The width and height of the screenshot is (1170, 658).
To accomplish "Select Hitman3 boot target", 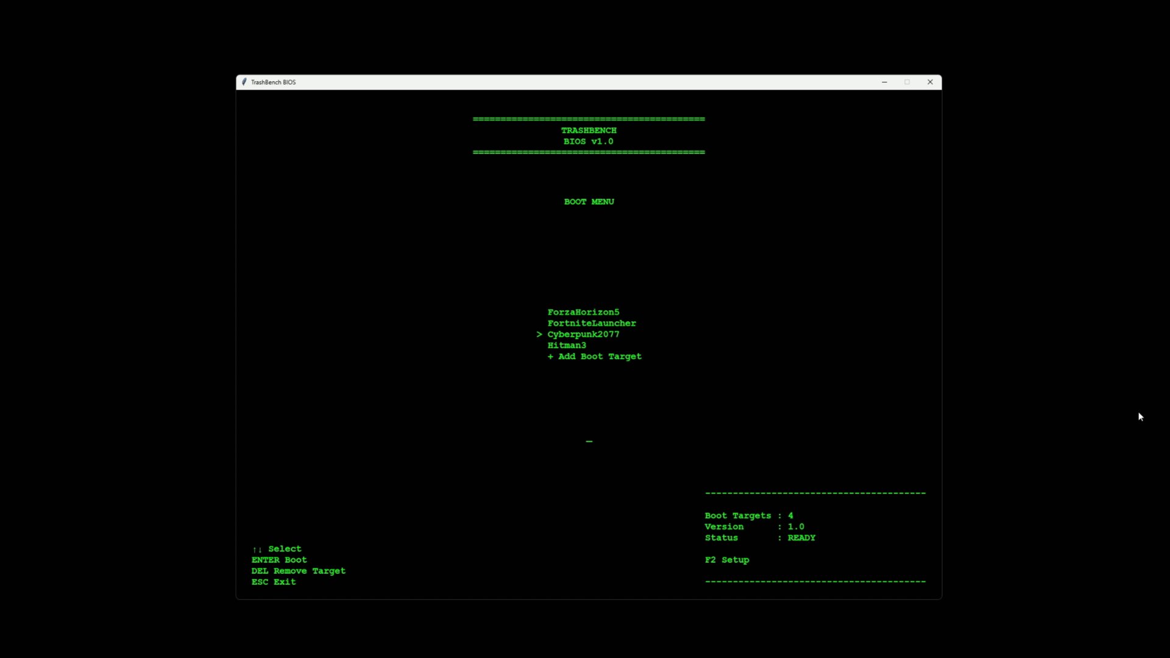I will (567, 345).
